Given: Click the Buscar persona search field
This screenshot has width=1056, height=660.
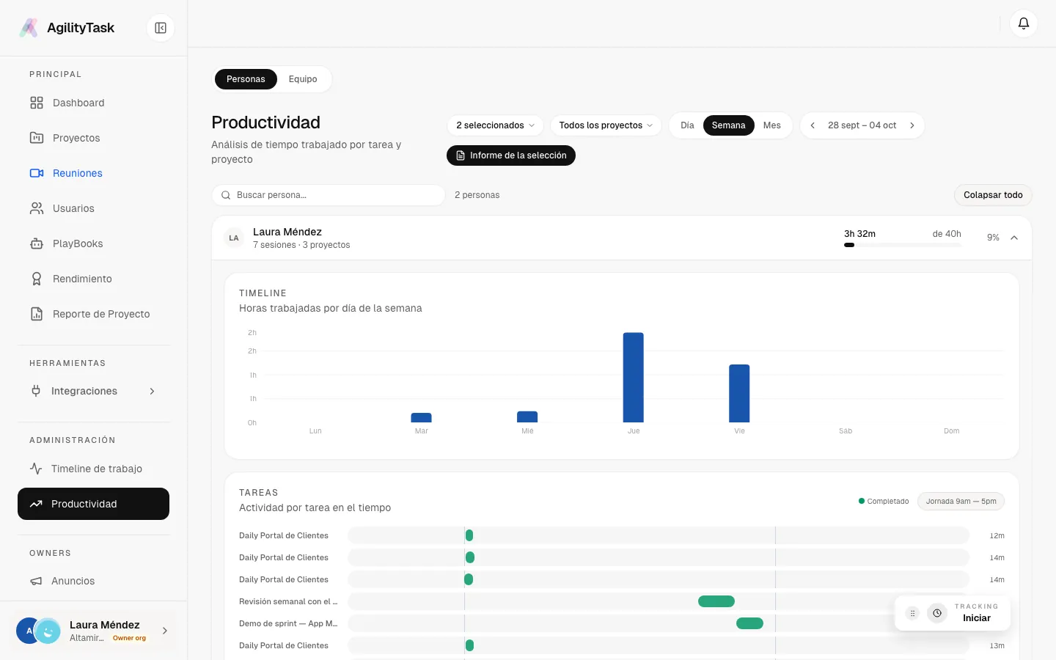Looking at the screenshot, I should (329, 195).
